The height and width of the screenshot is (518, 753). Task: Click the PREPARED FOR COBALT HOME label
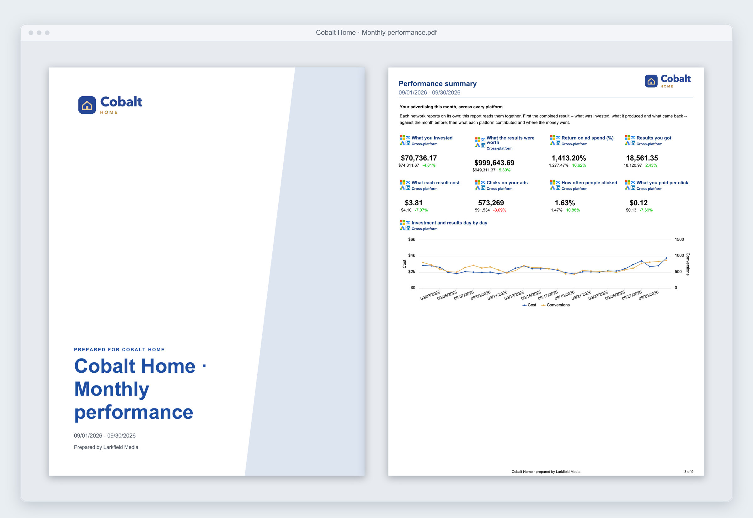point(119,349)
